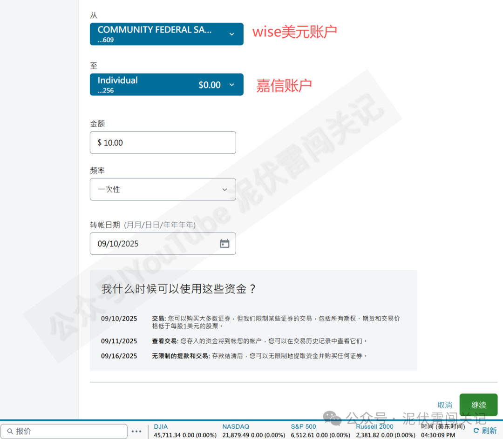
Task: Expand the COMMUNITY FEDERAL SA account dropdown
Action: tap(166, 33)
